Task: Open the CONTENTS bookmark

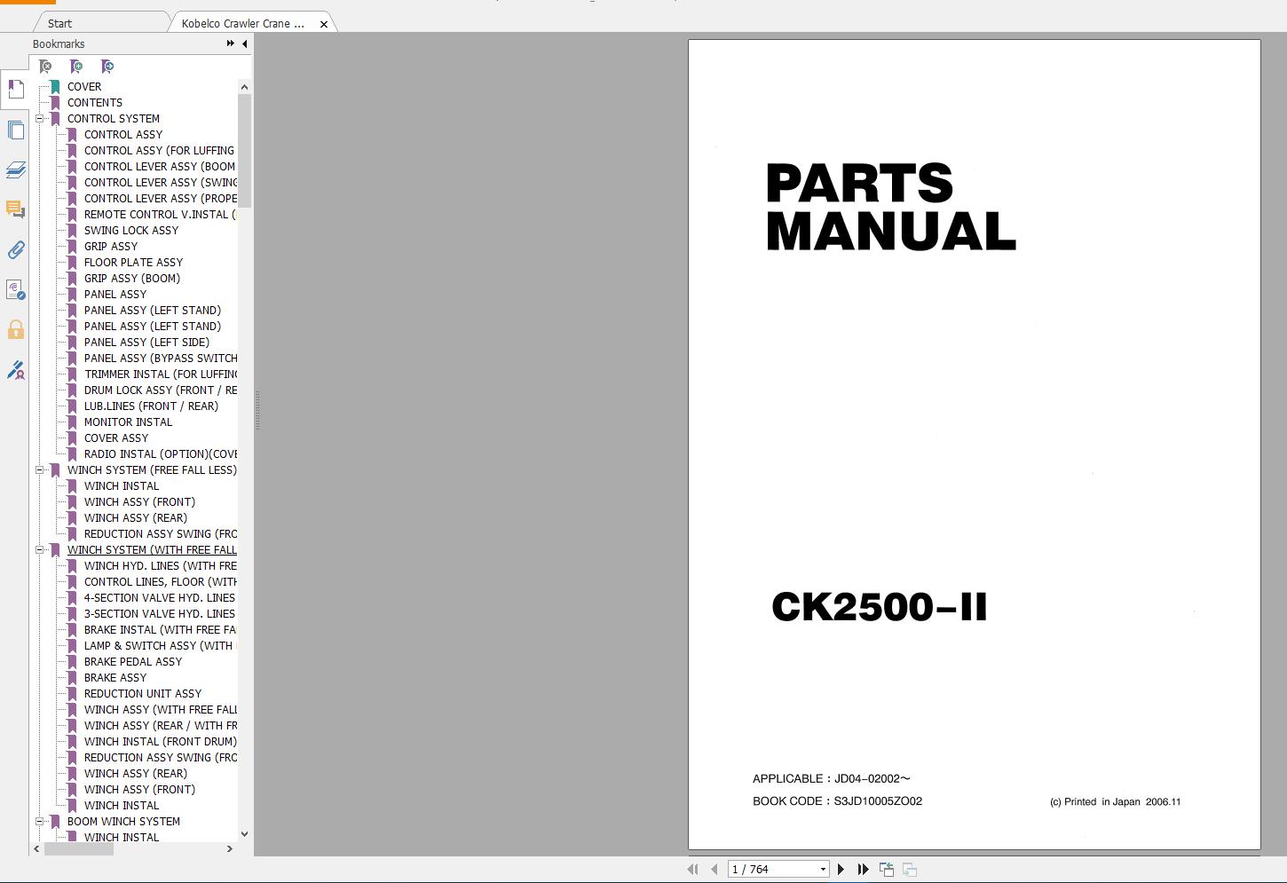Action: point(95,103)
